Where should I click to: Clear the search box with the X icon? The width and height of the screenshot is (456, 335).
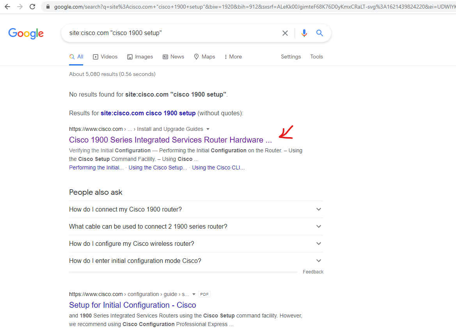click(285, 33)
